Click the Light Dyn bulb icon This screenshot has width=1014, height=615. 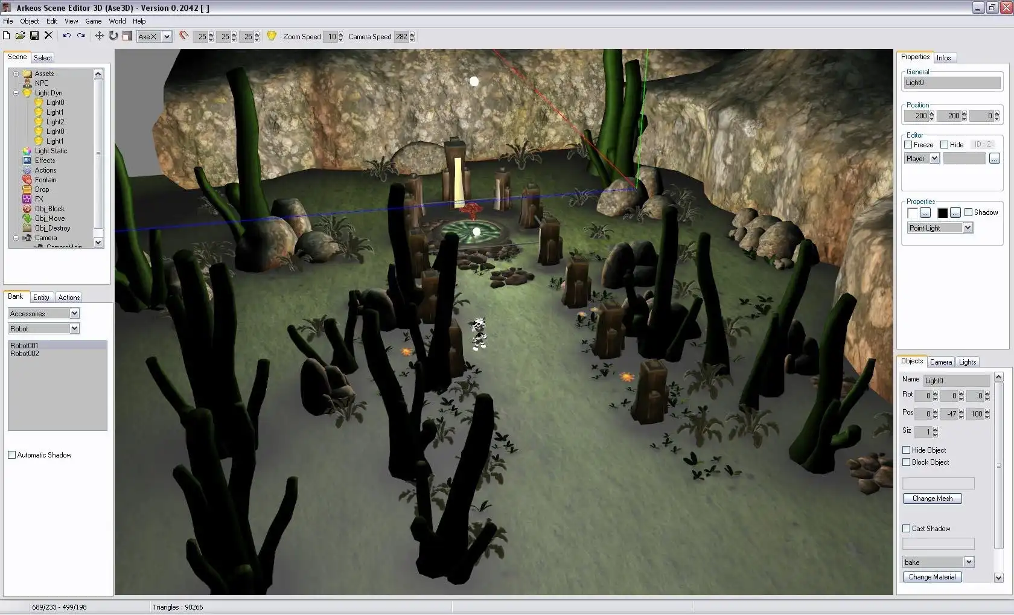coord(27,93)
